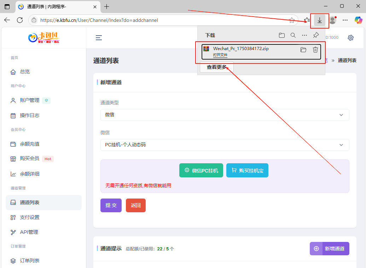Click 查看更多 to view more downloads
The height and width of the screenshot is (268, 366).
(216, 67)
